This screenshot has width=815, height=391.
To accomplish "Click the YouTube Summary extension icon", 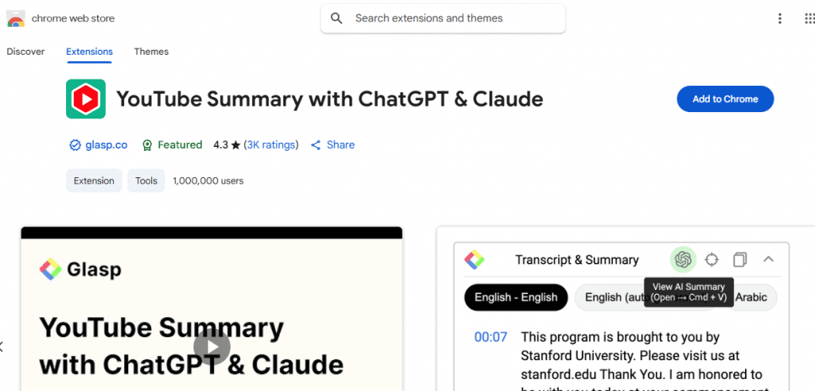I will tap(86, 99).
